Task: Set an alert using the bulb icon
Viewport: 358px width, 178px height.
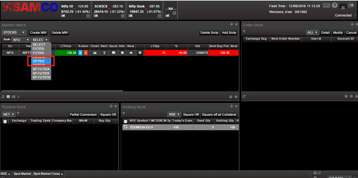Action: click(x=104, y=53)
